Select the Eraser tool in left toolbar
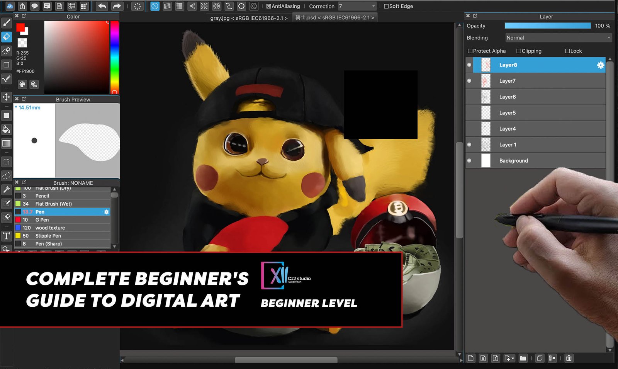618x369 pixels. point(7,37)
